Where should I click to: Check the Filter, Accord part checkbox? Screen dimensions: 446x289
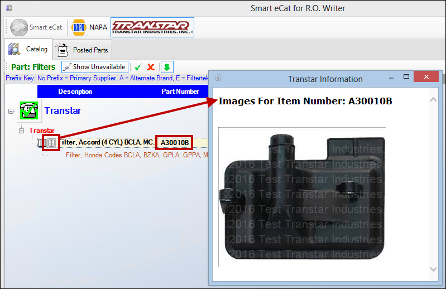(x=41, y=143)
